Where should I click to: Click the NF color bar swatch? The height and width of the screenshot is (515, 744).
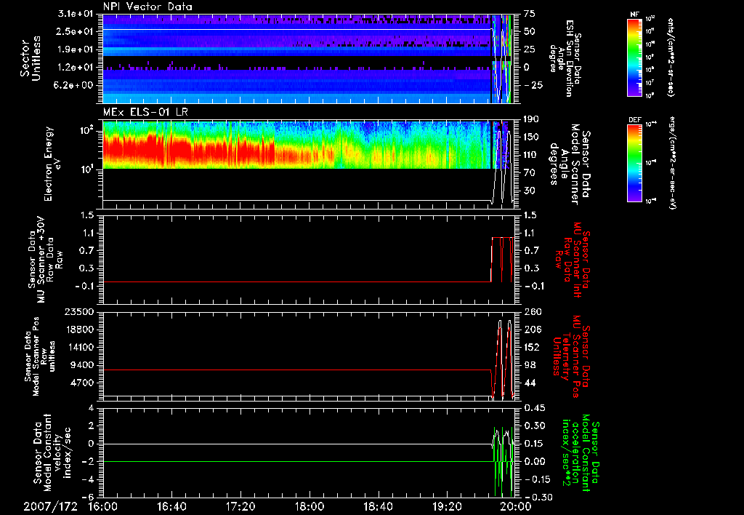(x=634, y=57)
